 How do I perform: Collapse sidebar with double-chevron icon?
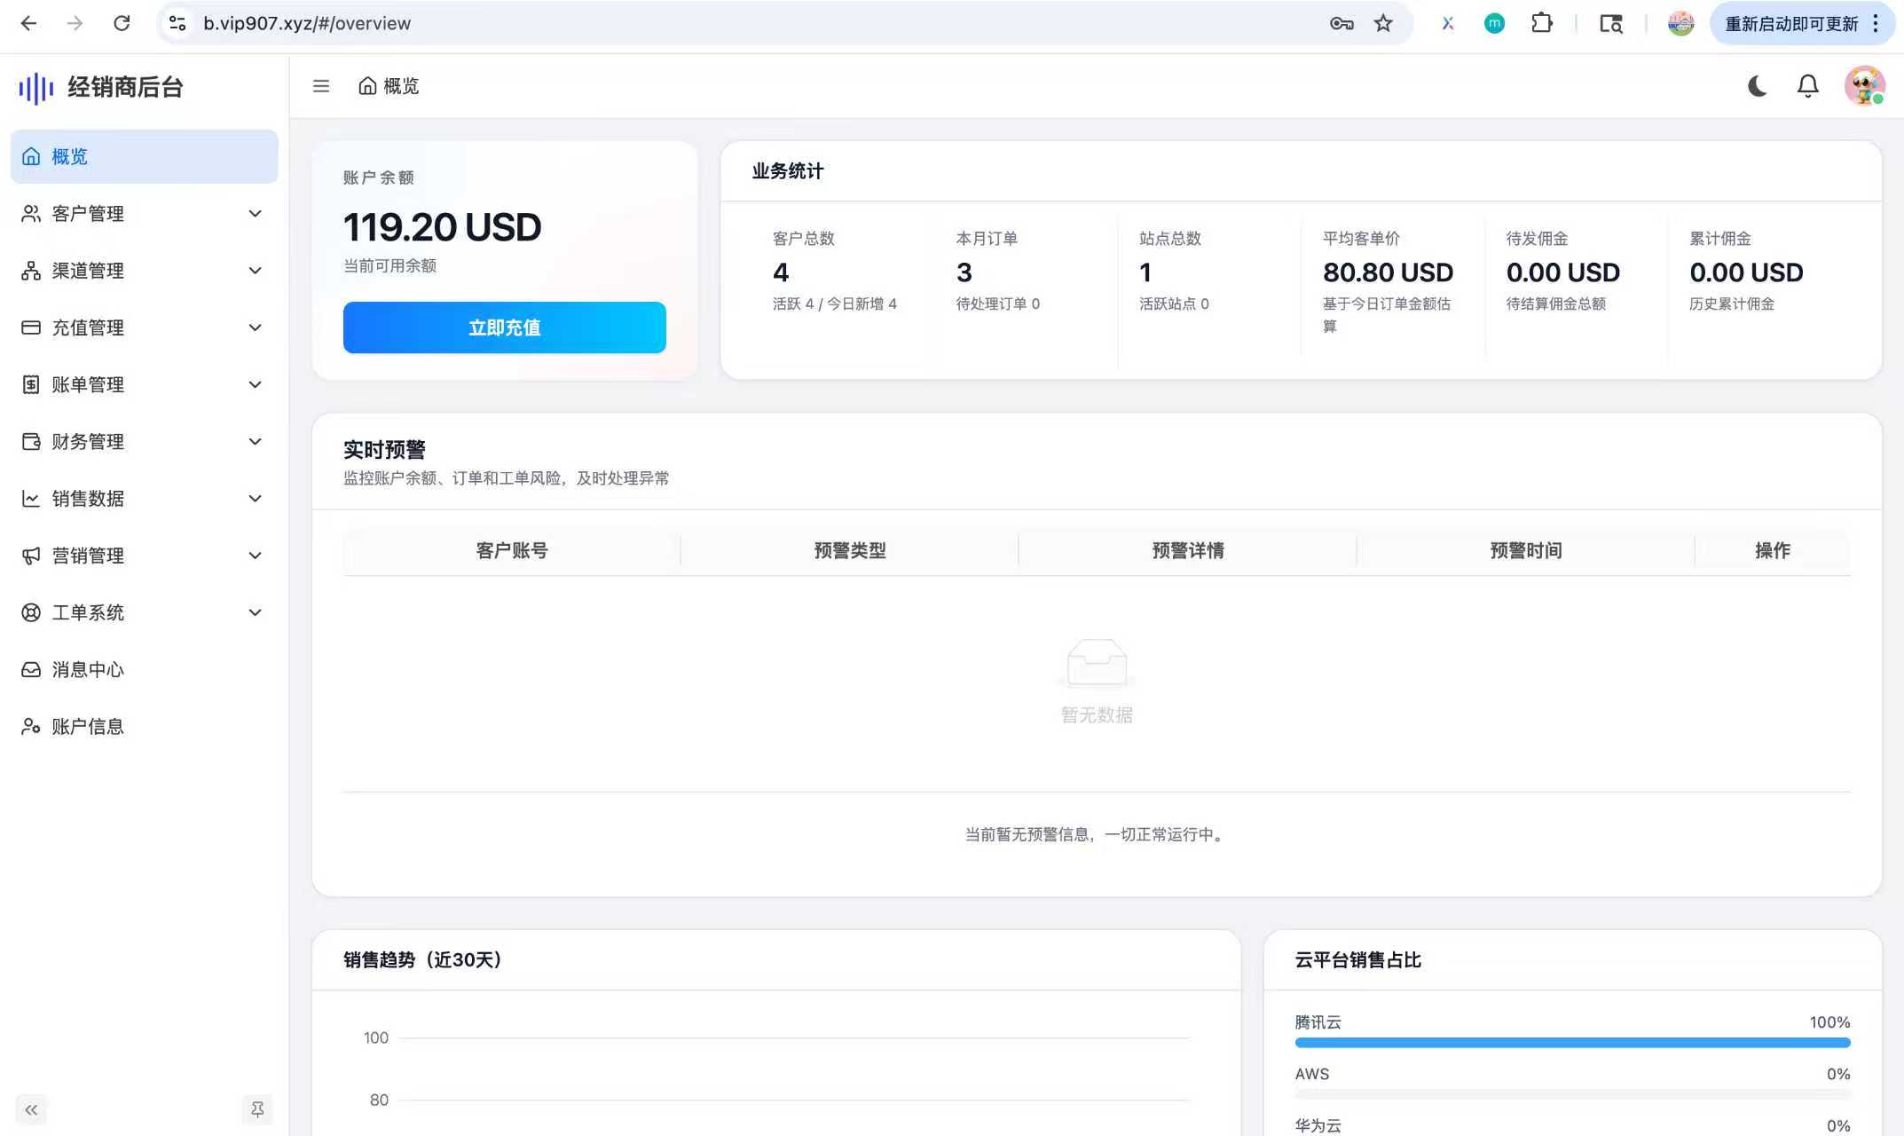[31, 1109]
